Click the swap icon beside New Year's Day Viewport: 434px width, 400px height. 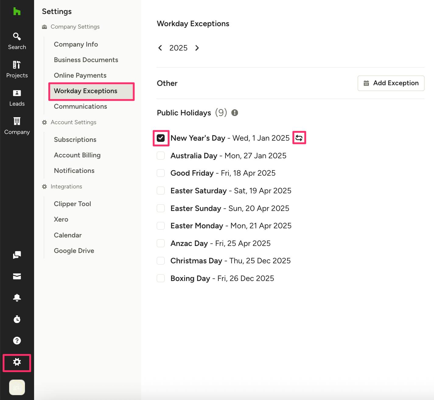click(x=299, y=138)
